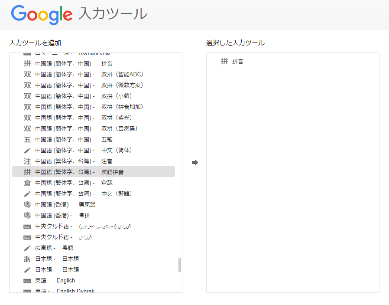Click the pencil icon for 日本語 handwriting
Viewport: 389px width, 305px height.
27,270
